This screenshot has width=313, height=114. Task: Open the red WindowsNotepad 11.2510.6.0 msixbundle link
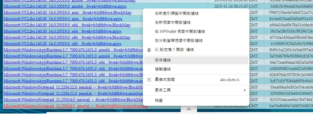coord(75,106)
